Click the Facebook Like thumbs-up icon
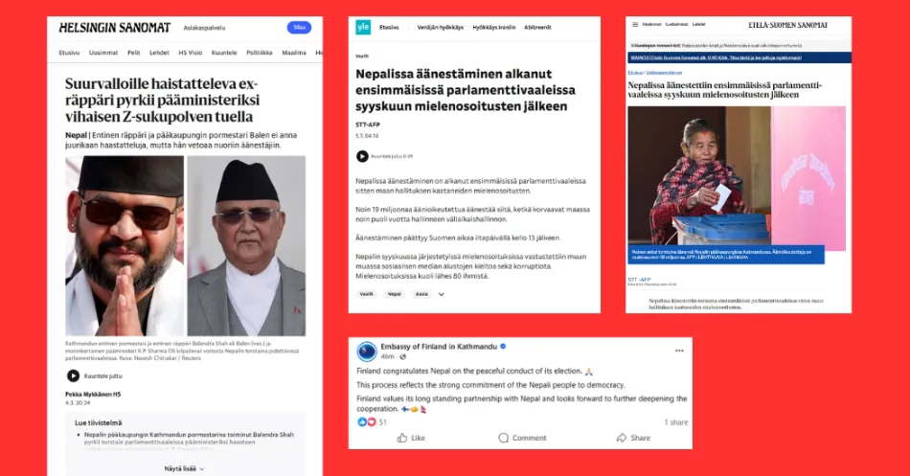The height and width of the screenshot is (476, 910). click(402, 438)
